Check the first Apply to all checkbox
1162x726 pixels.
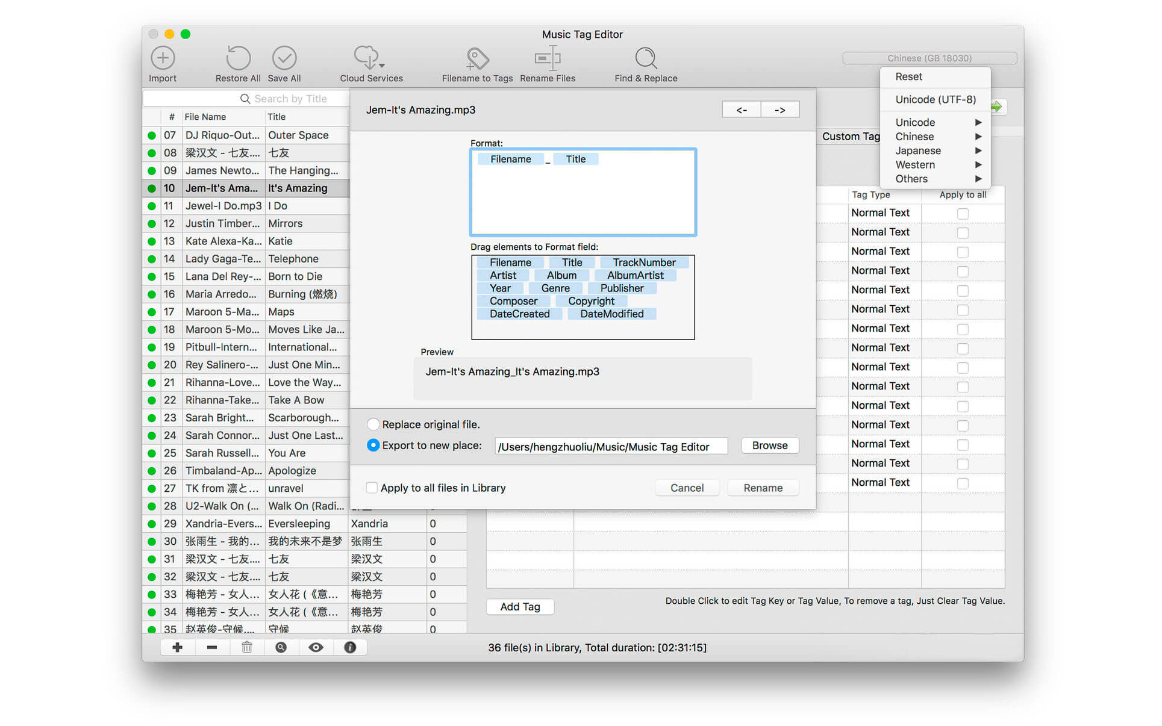coord(963,214)
